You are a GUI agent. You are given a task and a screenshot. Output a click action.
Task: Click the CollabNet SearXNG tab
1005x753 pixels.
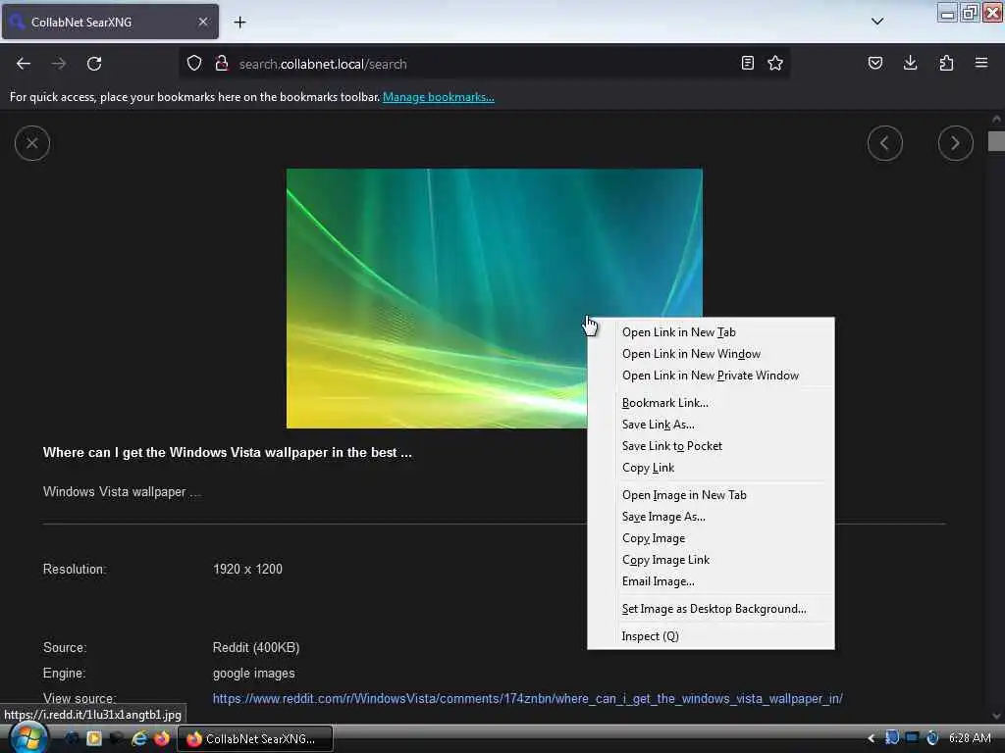point(110,22)
